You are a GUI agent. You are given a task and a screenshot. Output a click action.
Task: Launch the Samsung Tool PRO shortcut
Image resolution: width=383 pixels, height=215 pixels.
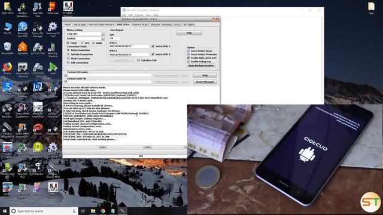(x=23, y=29)
